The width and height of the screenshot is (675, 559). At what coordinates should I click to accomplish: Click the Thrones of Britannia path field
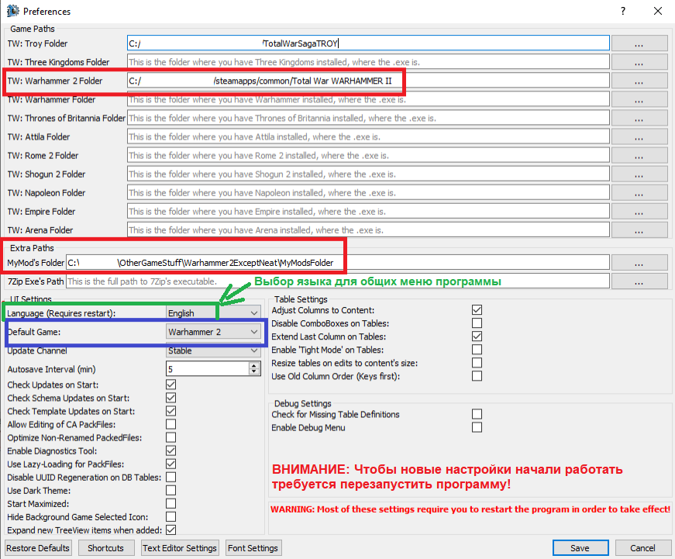tap(368, 118)
